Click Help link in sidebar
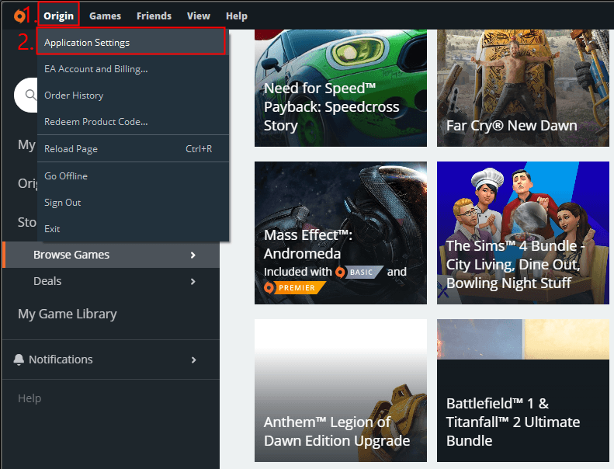614x469 pixels. pos(29,398)
